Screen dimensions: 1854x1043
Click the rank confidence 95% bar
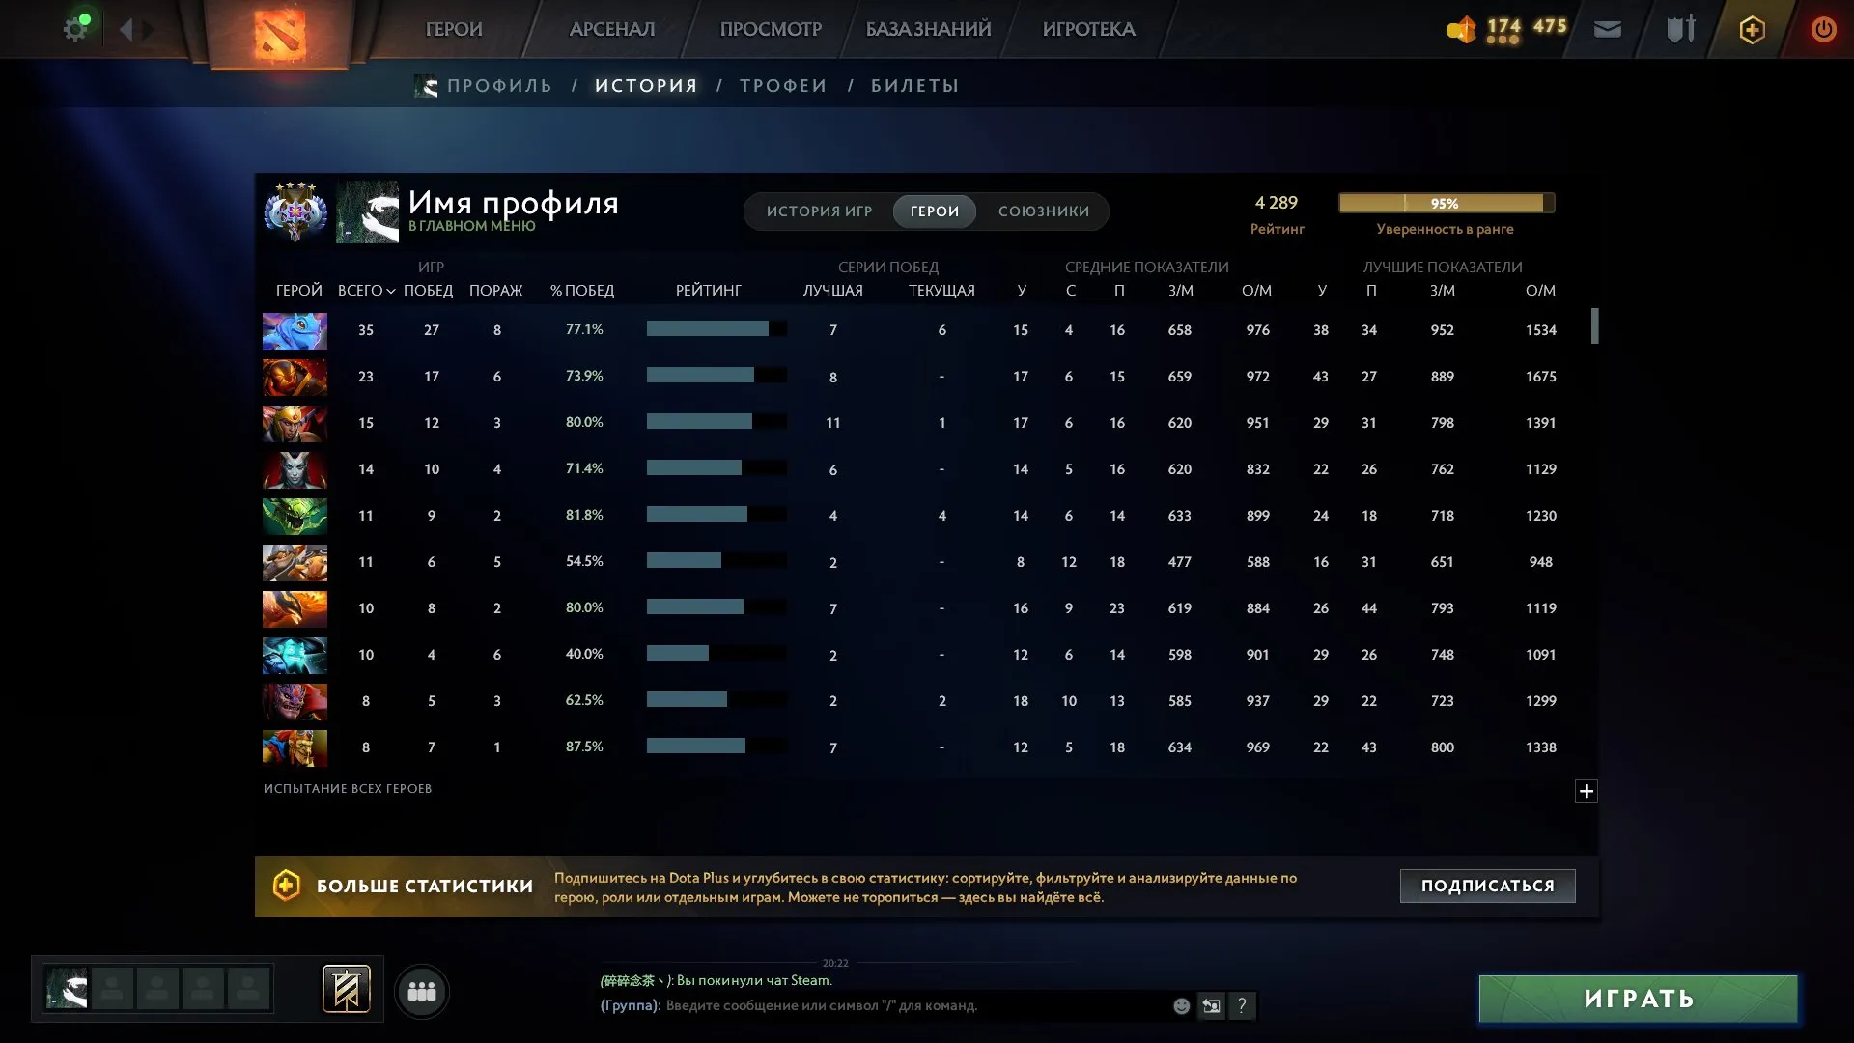pos(1446,203)
